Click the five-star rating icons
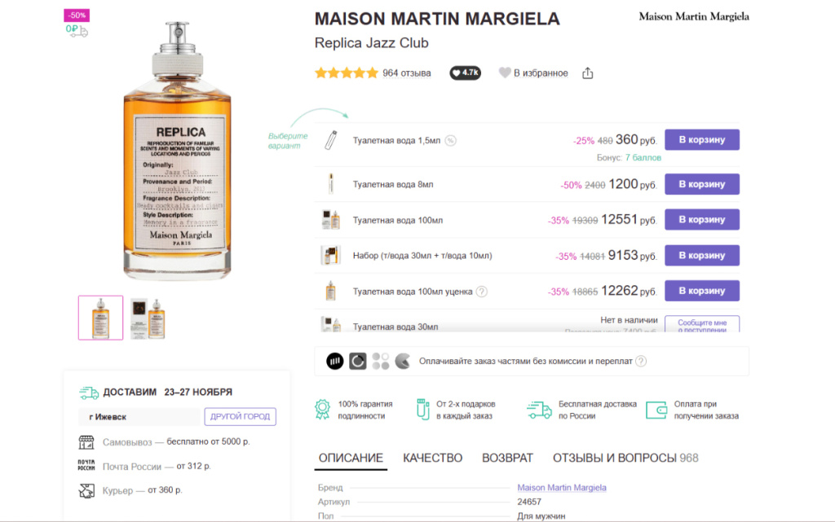The width and height of the screenshot is (835, 522). coord(346,72)
